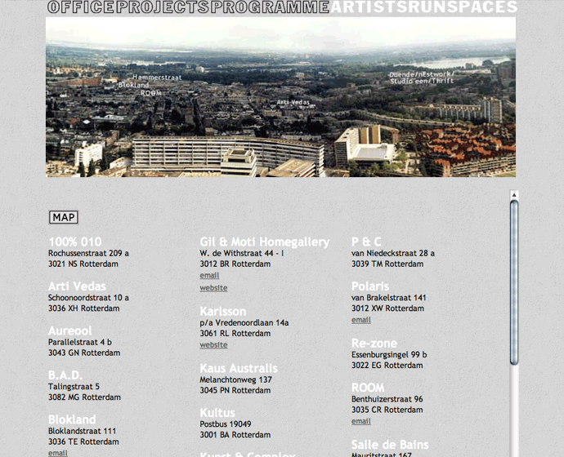Click the scrollbar up arrow
Viewport: 564px width, 457px height.
pyautogui.click(x=514, y=196)
